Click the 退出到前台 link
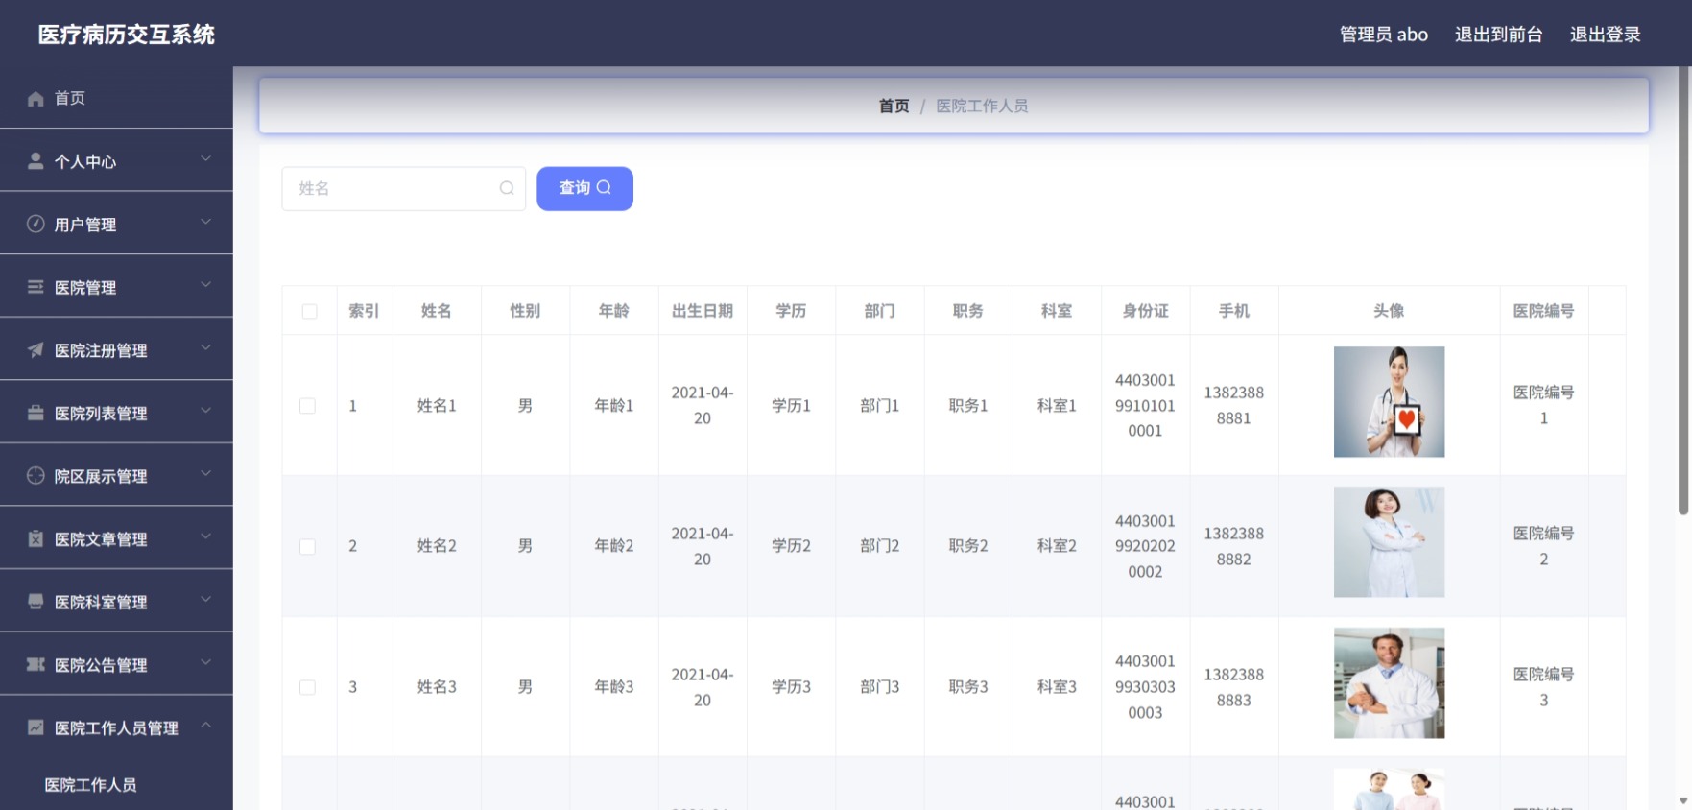Screen dimensions: 1692x810 (x=1498, y=35)
